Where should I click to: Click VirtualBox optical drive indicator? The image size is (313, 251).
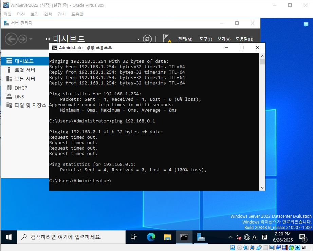click(x=240, y=247)
